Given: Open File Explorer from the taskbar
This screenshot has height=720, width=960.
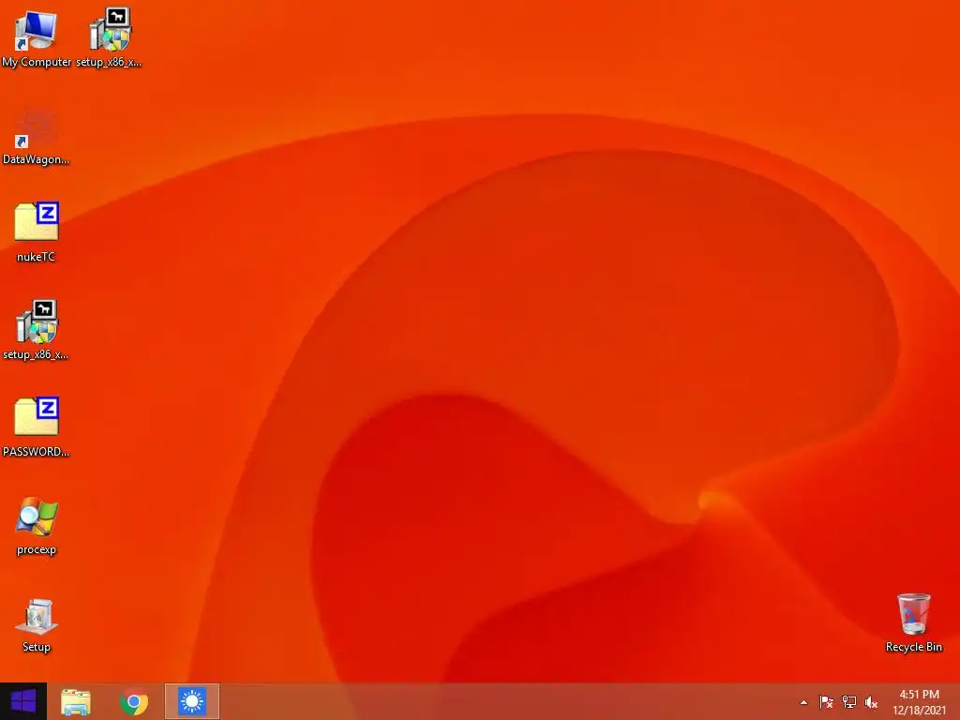Looking at the screenshot, I should 76,701.
